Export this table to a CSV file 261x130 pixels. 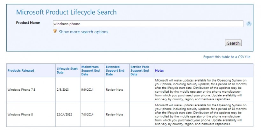click(x=227, y=57)
